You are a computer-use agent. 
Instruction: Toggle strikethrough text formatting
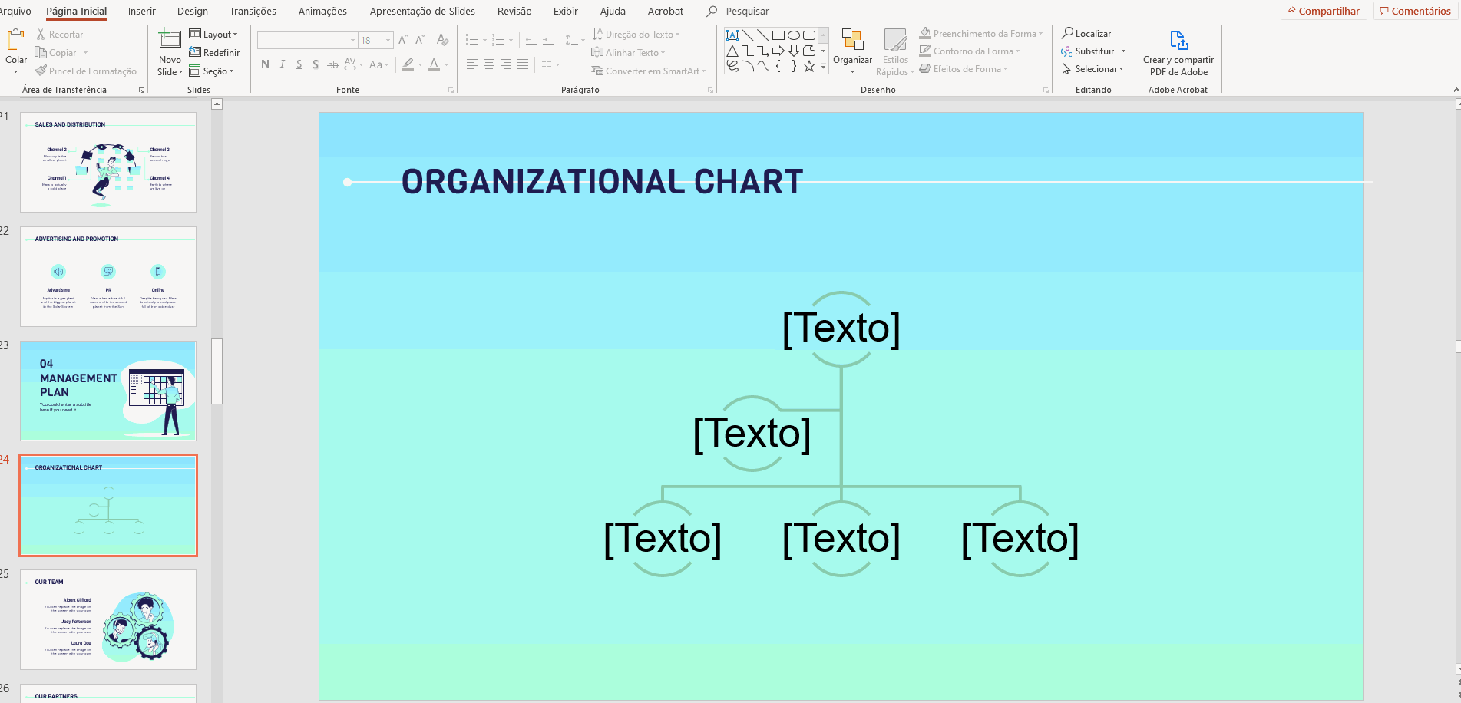(x=332, y=64)
